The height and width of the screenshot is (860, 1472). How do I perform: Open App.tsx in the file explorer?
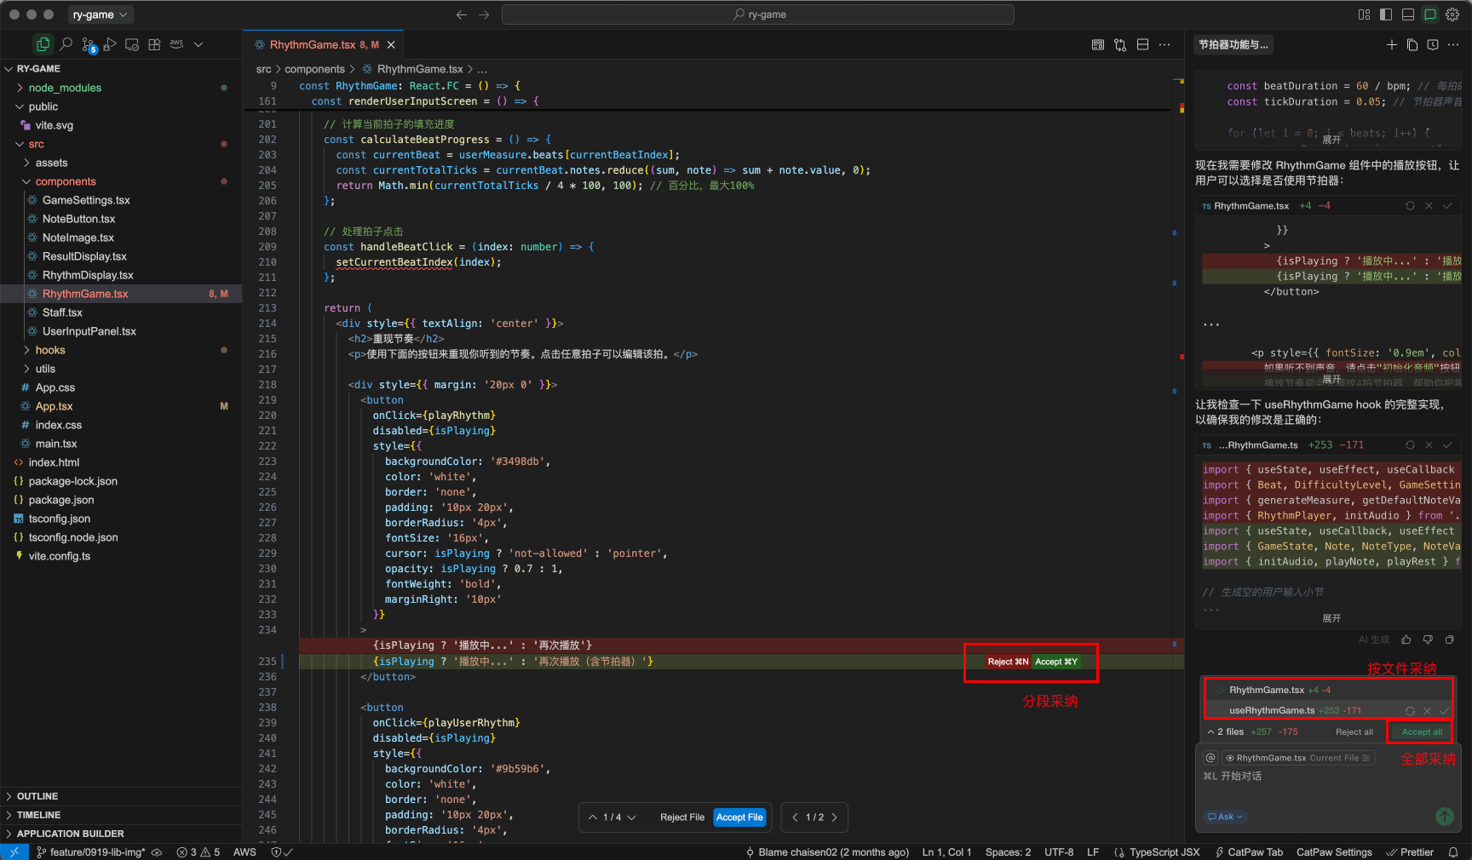click(x=54, y=406)
